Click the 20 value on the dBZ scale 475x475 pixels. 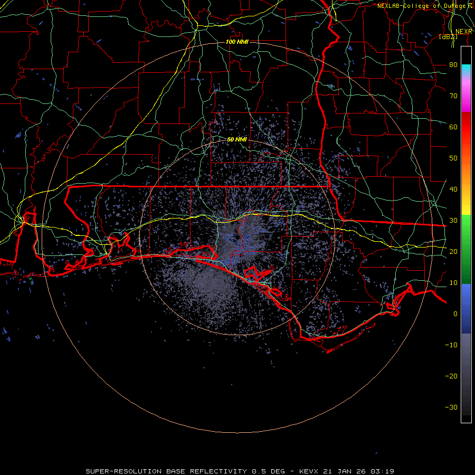tap(453, 252)
